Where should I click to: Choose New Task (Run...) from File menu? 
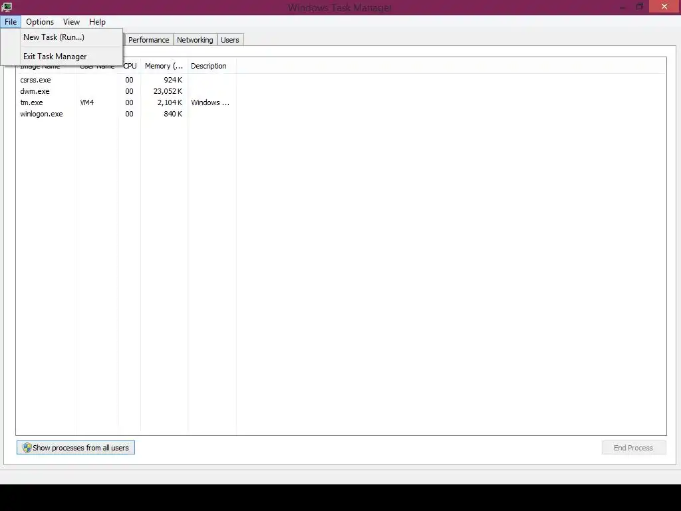click(x=53, y=37)
